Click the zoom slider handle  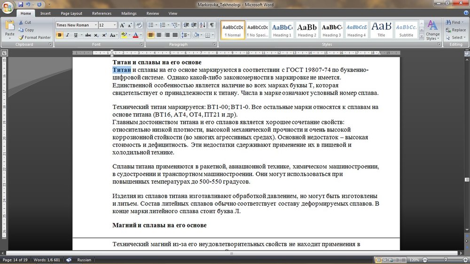click(446, 260)
